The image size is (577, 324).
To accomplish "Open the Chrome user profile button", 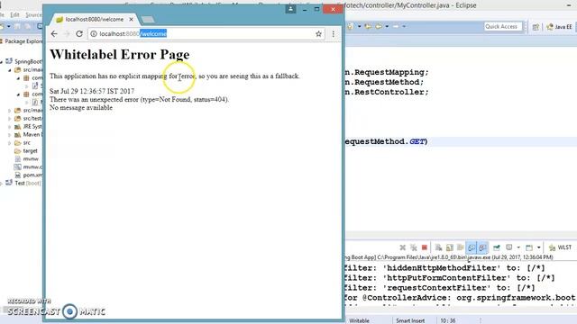I will click(290, 9).
